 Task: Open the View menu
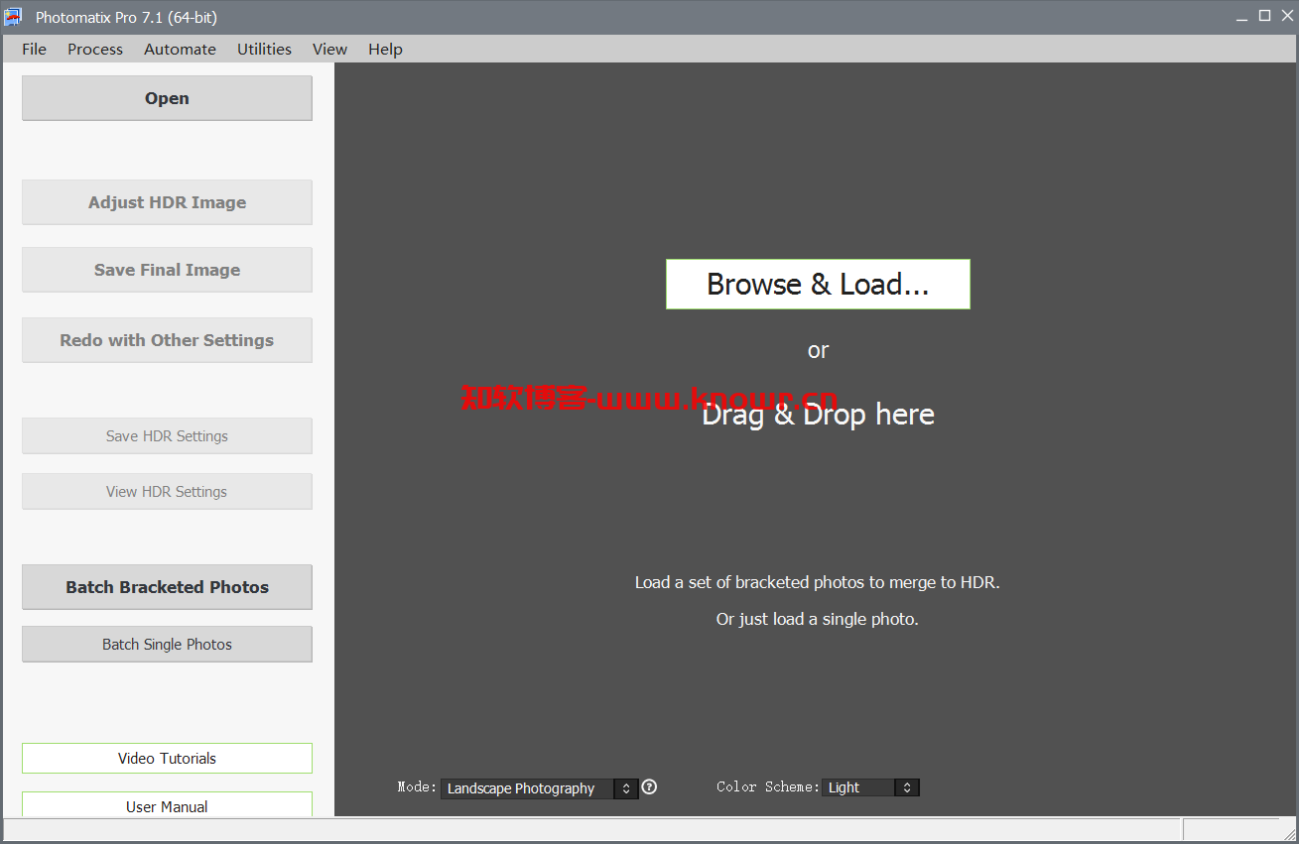pos(329,49)
